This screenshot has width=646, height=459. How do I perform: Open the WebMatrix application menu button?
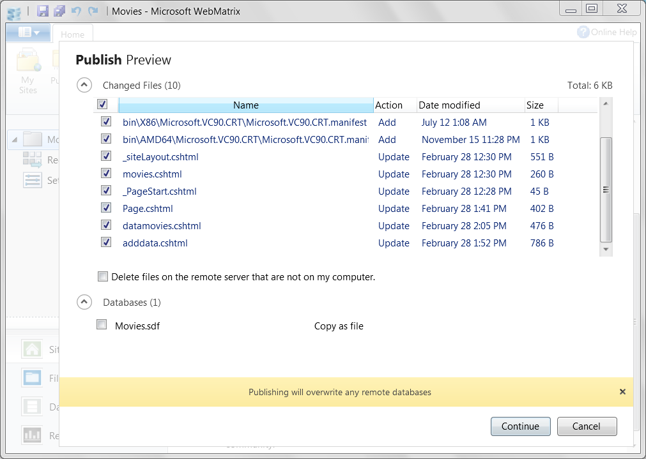pos(28,32)
